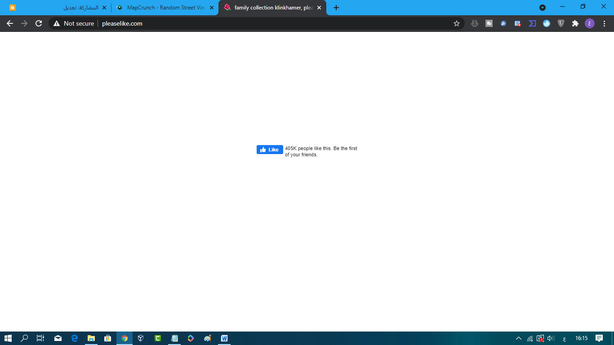The width and height of the screenshot is (614, 345).
Task: Open VirtualBox from the taskbar
Action: [x=141, y=338]
